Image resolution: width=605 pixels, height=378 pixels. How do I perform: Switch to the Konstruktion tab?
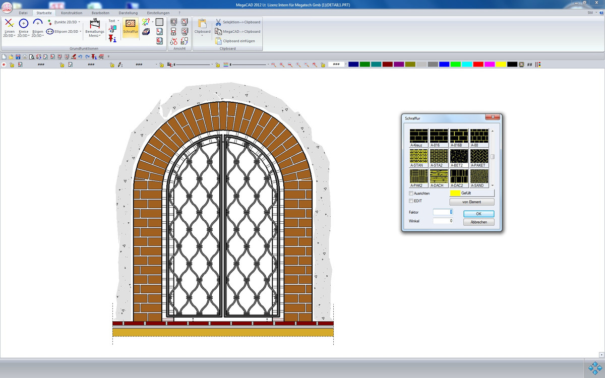pyautogui.click(x=71, y=13)
